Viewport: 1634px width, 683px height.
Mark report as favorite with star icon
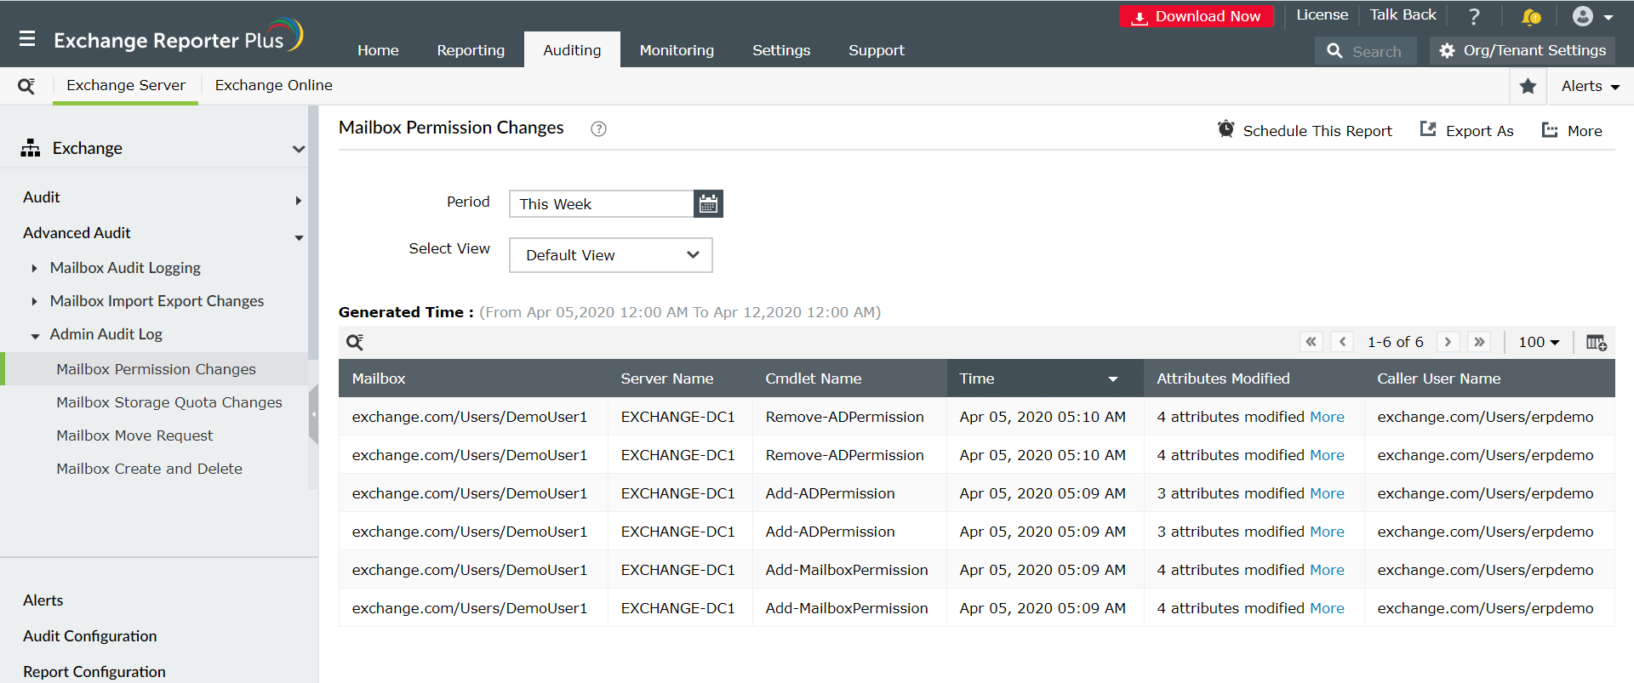pos(1528,86)
